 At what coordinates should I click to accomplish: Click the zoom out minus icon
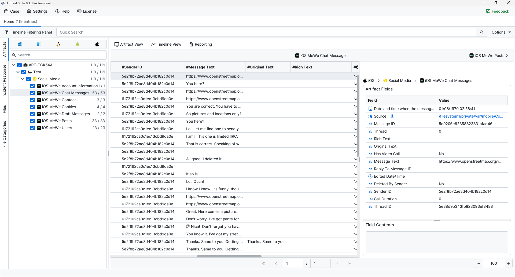coord(479,263)
